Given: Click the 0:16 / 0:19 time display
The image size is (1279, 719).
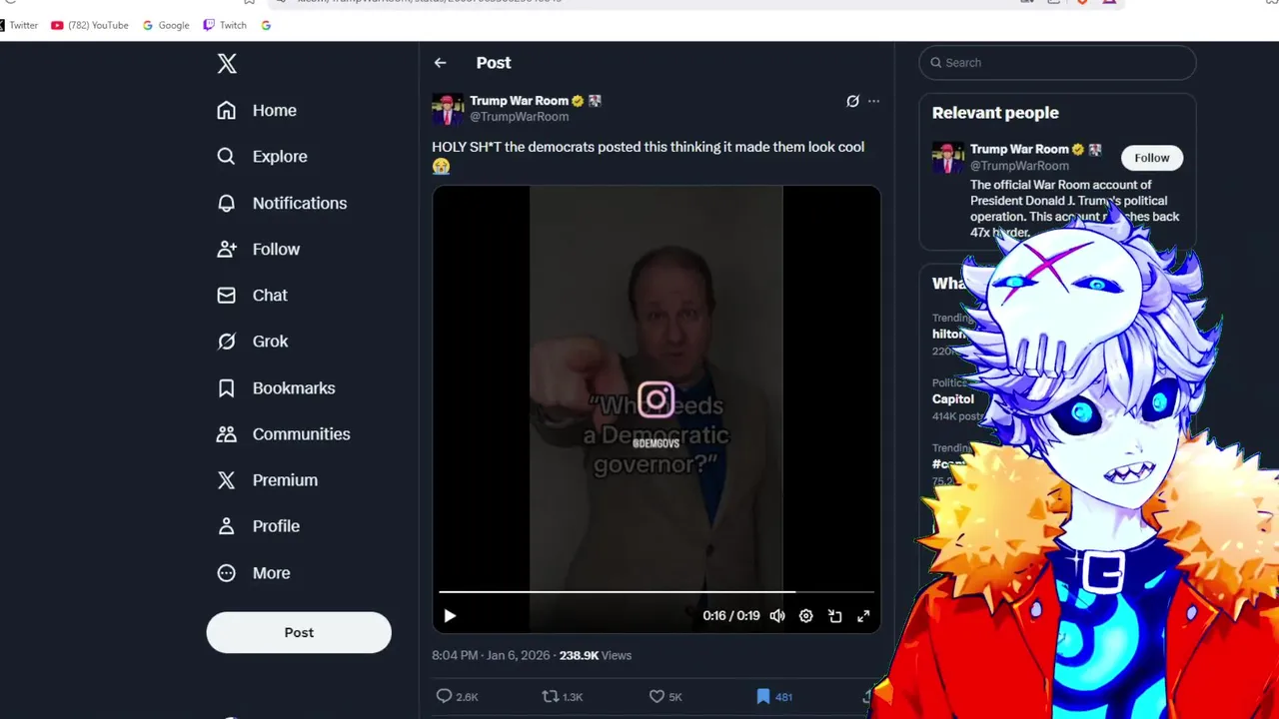Looking at the screenshot, I should click(731, 616).
